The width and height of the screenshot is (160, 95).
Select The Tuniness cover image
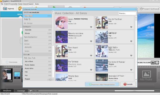pyautogui.click(x=62, y=65)
